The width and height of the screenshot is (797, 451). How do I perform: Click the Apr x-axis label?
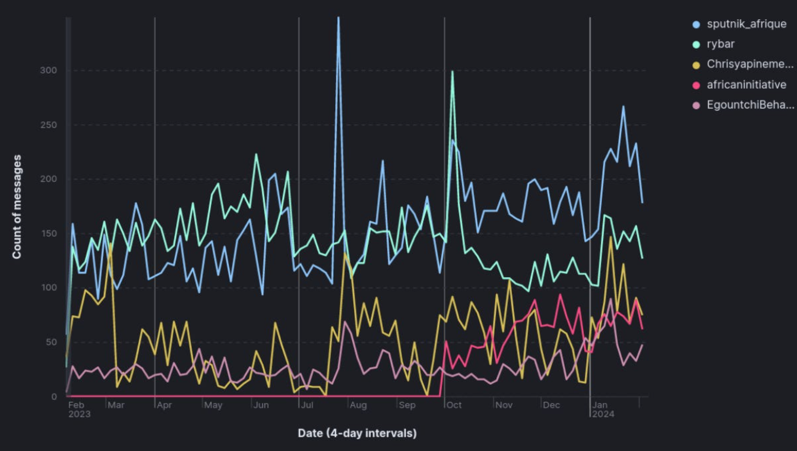pyautogui.click(x=164, y=405)
